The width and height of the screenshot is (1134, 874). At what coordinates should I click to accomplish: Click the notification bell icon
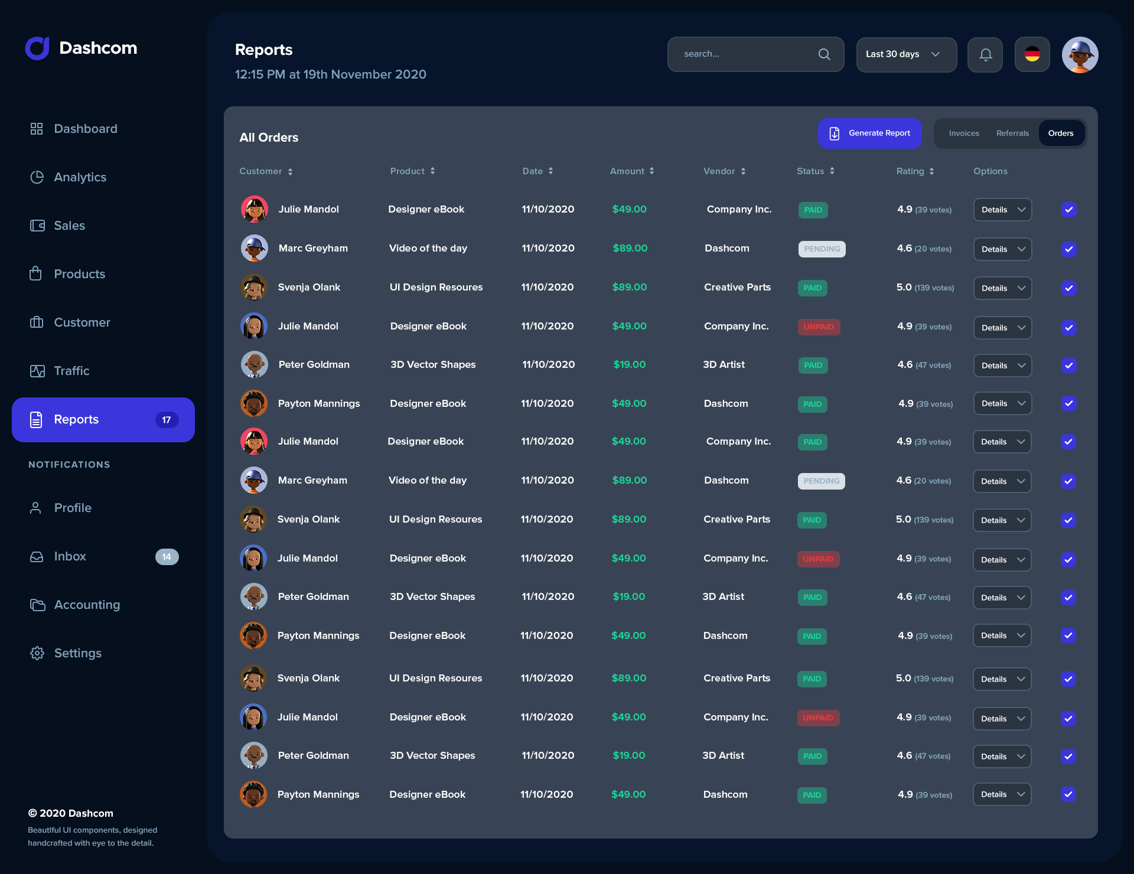[985, 54]
